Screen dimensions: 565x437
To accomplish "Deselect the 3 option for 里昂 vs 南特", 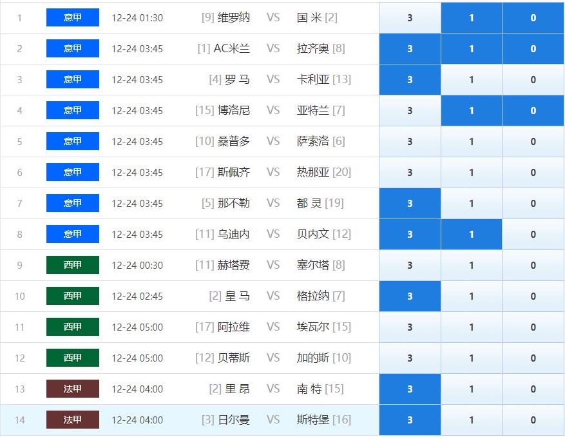I will point(410,389).
